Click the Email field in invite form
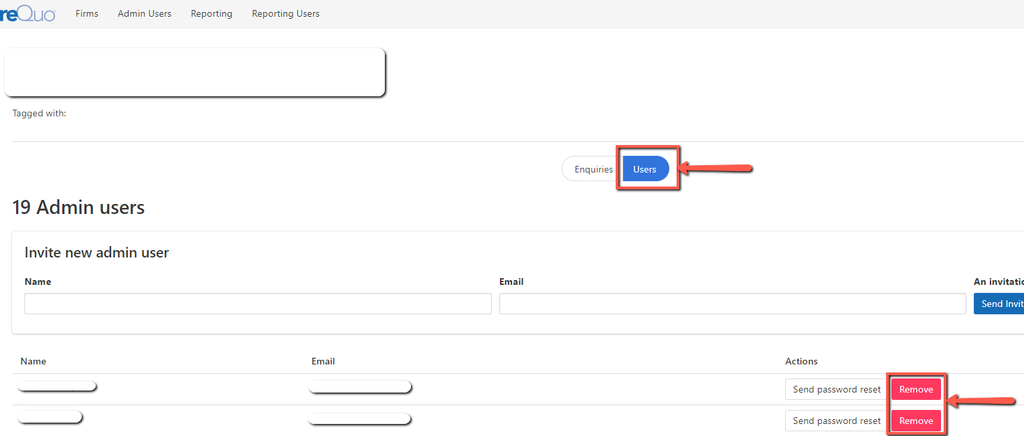Screen dimensions: 1024x436 732,304
